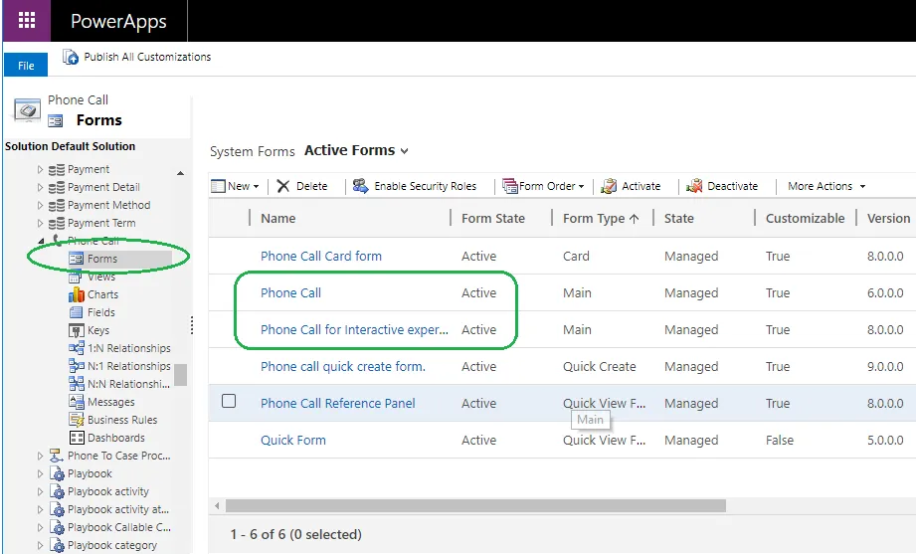The height and width of the screenshot is (554, 916).
Task: Select the Views tree item
Action: pos(101,277)
